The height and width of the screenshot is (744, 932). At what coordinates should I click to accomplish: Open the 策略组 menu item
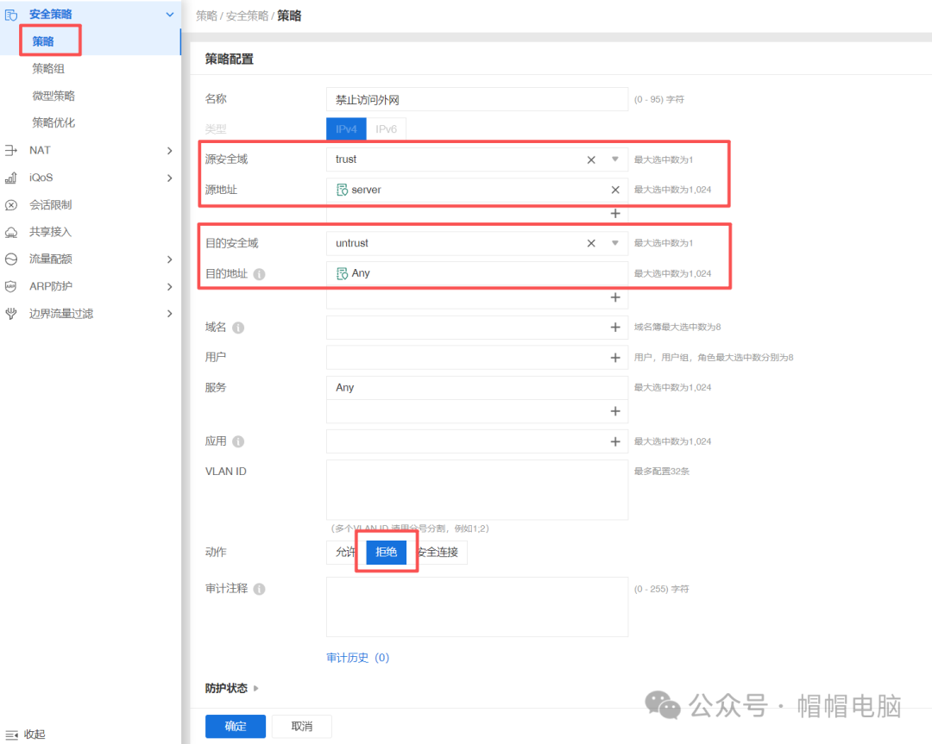pos(49,68)
